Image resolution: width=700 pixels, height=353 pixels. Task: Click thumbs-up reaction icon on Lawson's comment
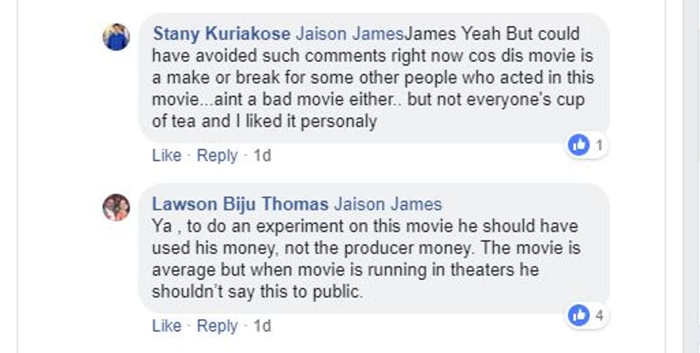click(579, 315)
